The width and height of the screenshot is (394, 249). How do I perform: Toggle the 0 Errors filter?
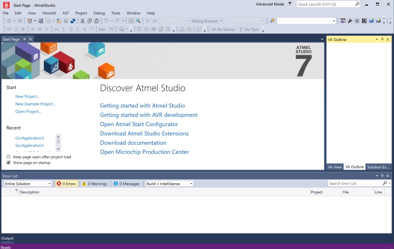66,184
